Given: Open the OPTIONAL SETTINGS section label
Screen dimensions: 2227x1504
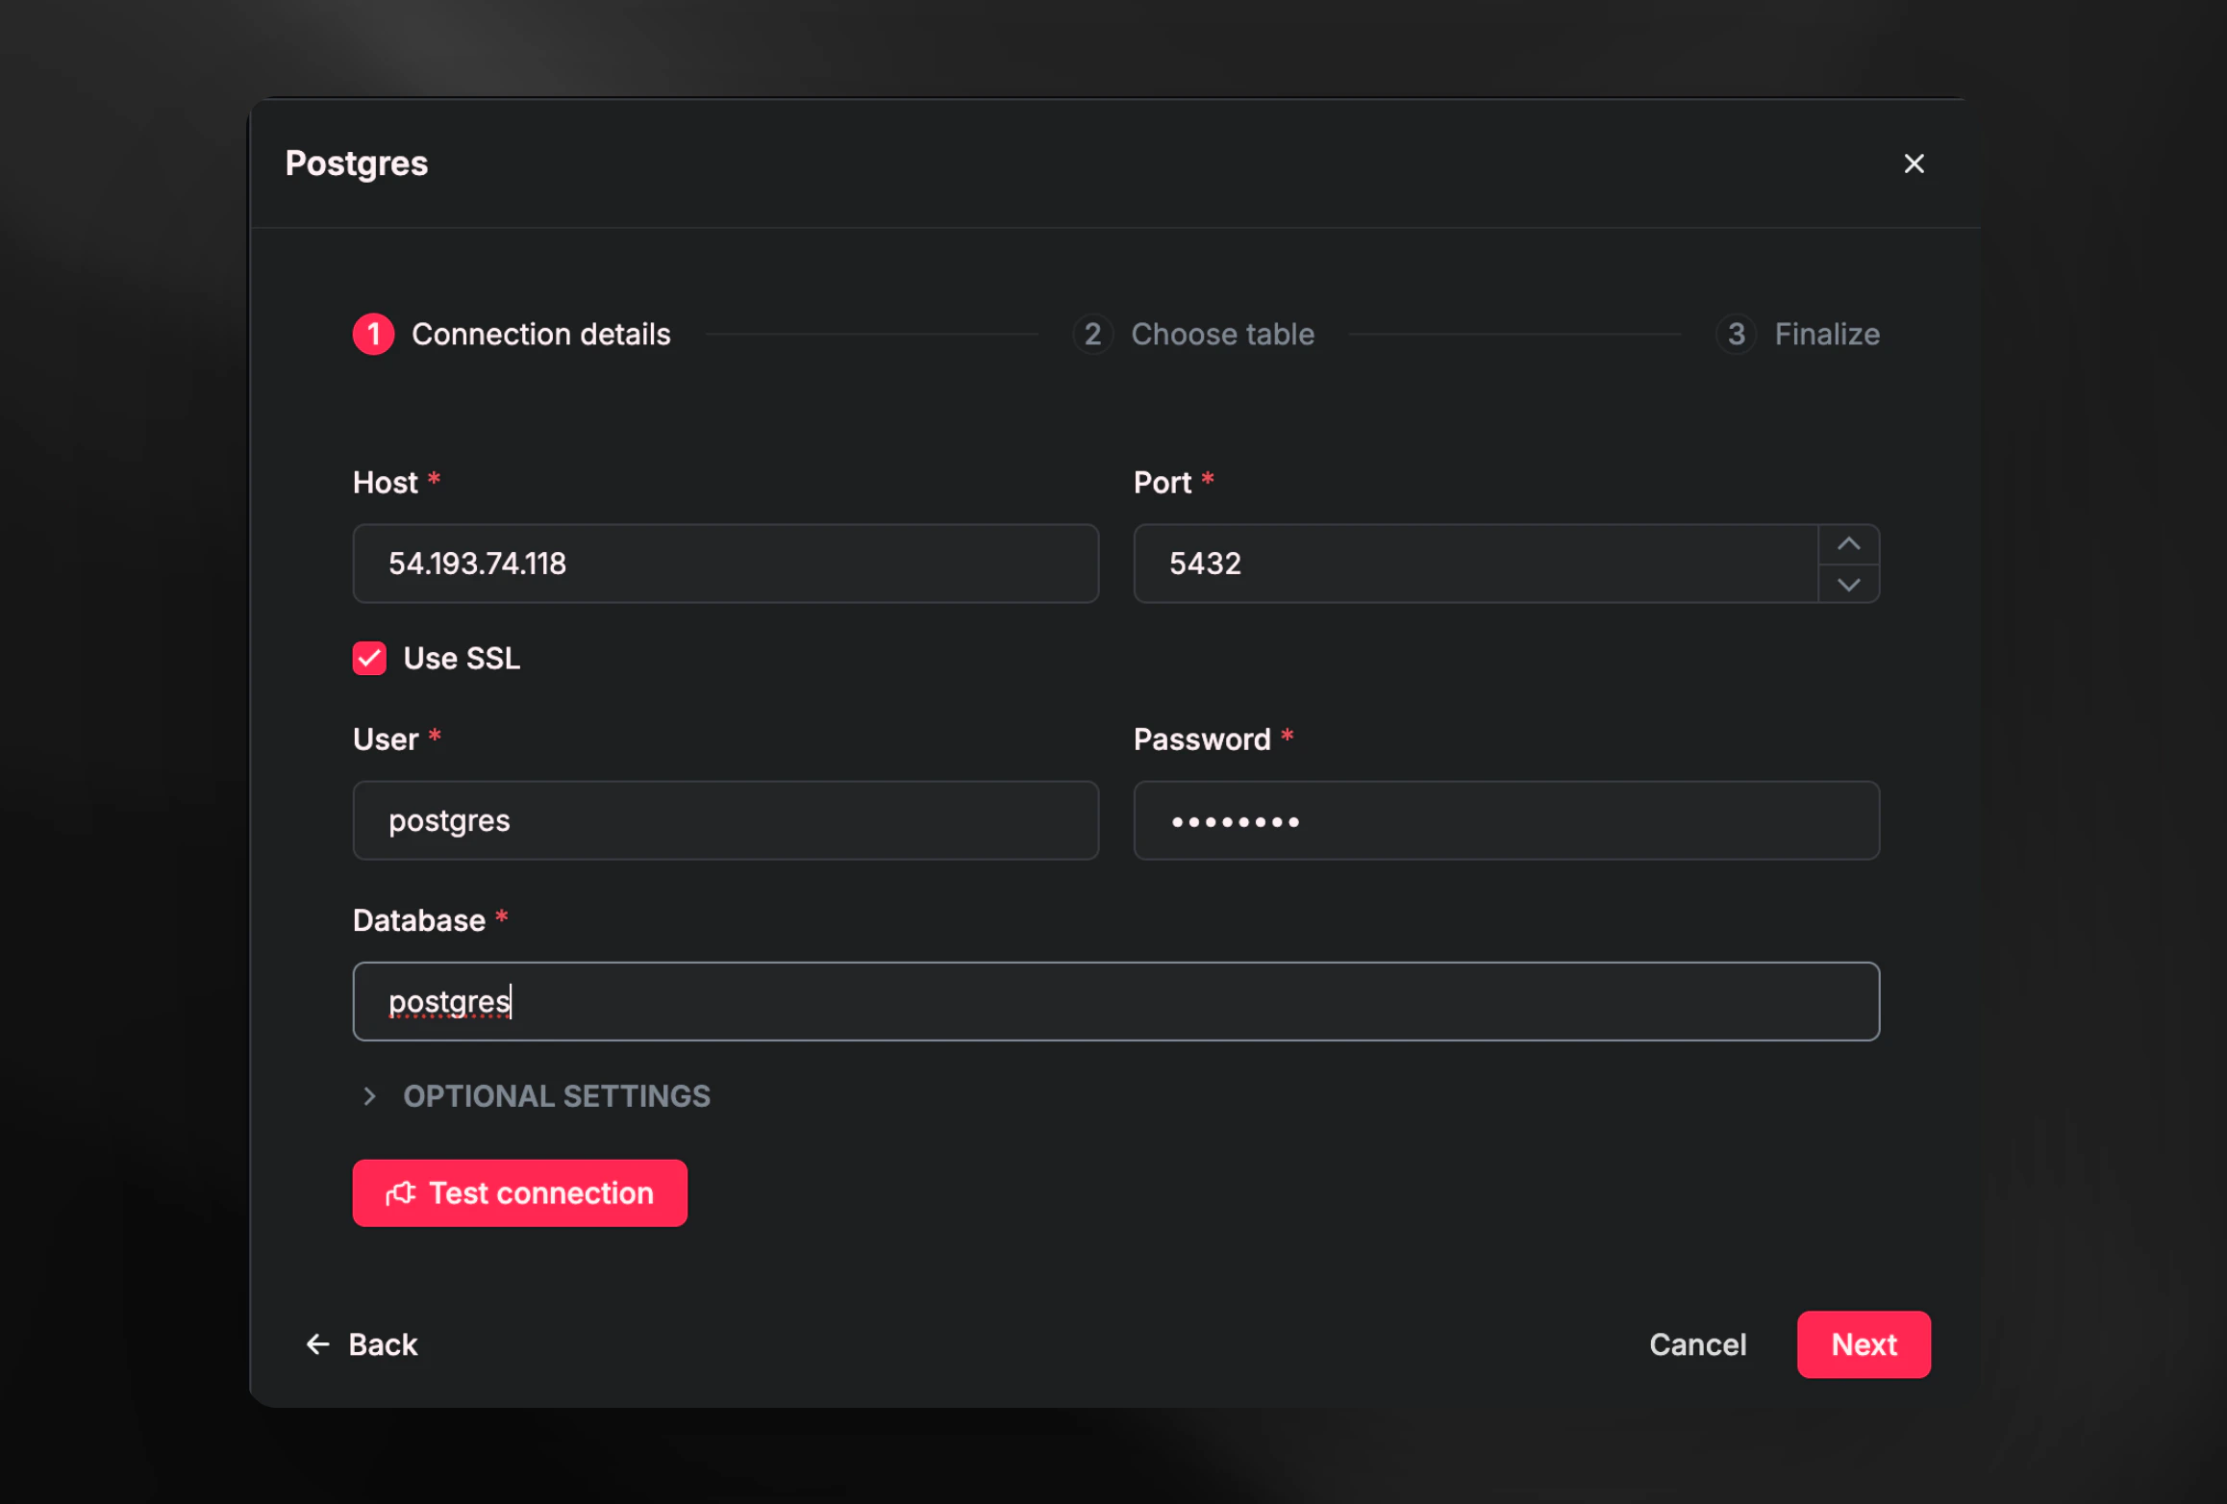Looking at the screenshot, I should pos(557,1096).
